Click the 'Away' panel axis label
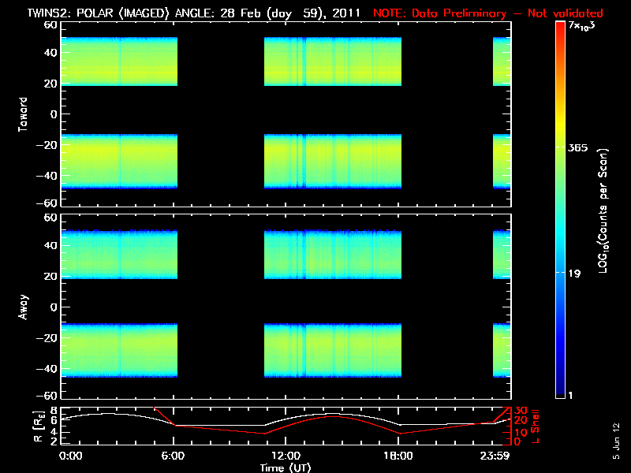The width and height of the screenshot is (631, 473). click(24, 307)
